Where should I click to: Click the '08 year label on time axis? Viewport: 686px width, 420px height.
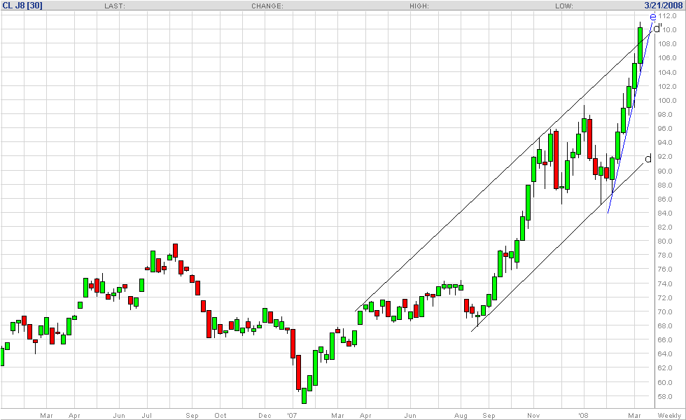[x=583, y=416]
